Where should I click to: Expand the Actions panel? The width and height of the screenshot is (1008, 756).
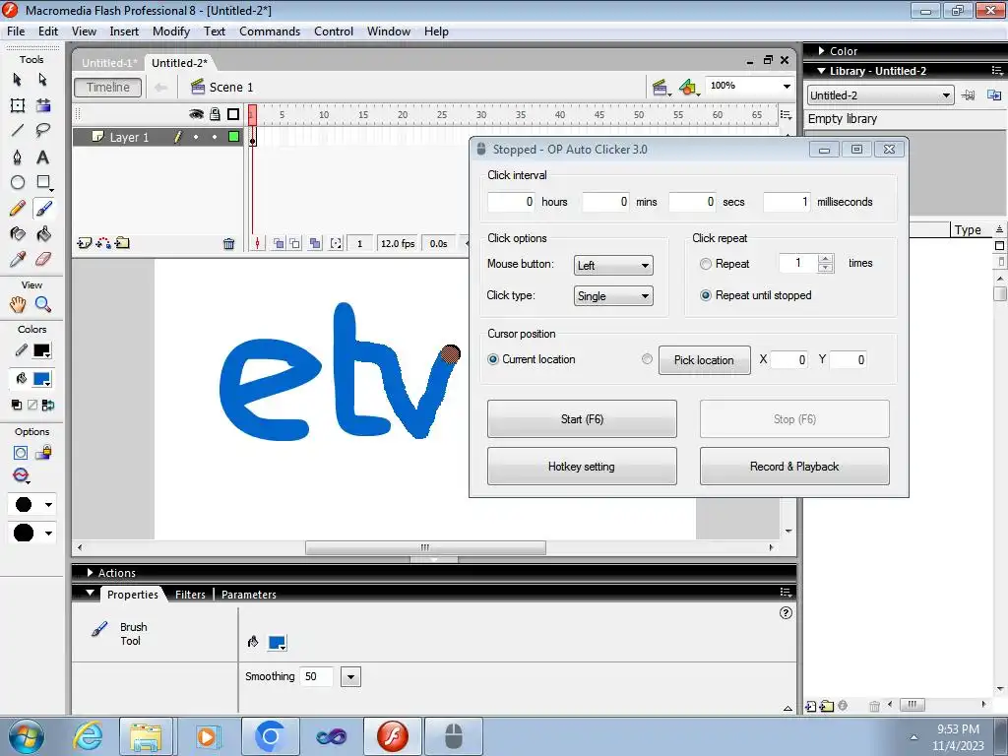tap(90, 572)
